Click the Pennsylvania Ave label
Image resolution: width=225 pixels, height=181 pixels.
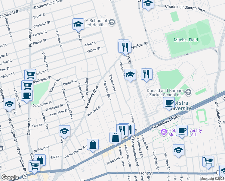click(76, 151)
